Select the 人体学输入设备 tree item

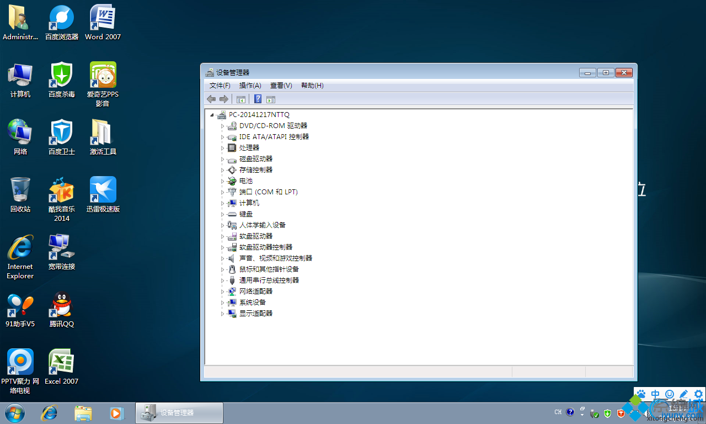pyautogui.click(x=263, y=225)
